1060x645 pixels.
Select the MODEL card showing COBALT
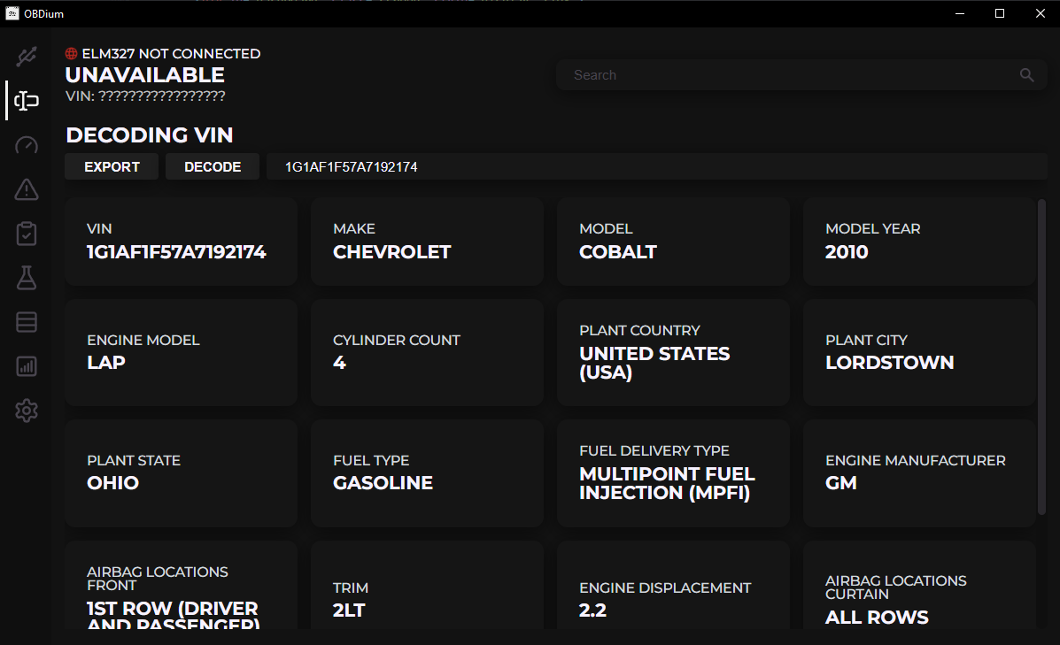(x=673, y=242)
